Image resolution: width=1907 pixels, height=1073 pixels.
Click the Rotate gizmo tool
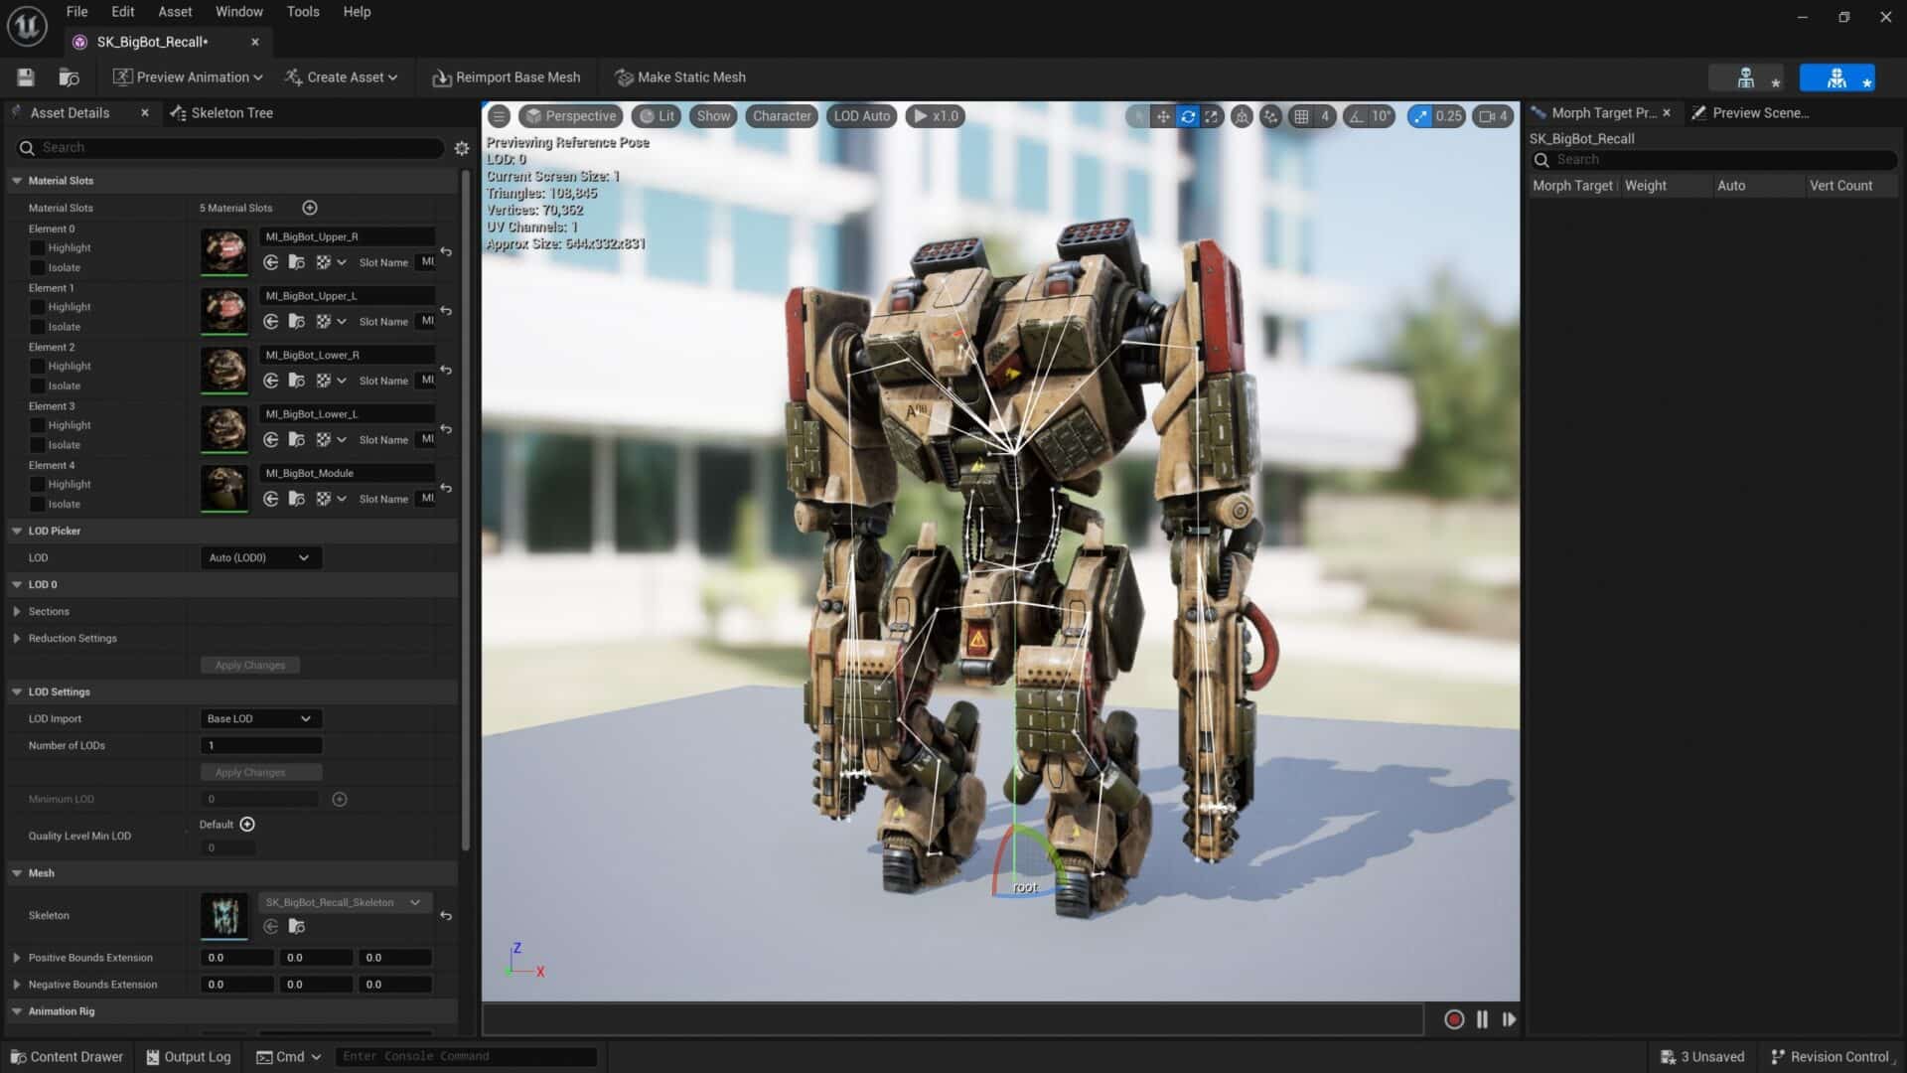[x=1187, y=116]
